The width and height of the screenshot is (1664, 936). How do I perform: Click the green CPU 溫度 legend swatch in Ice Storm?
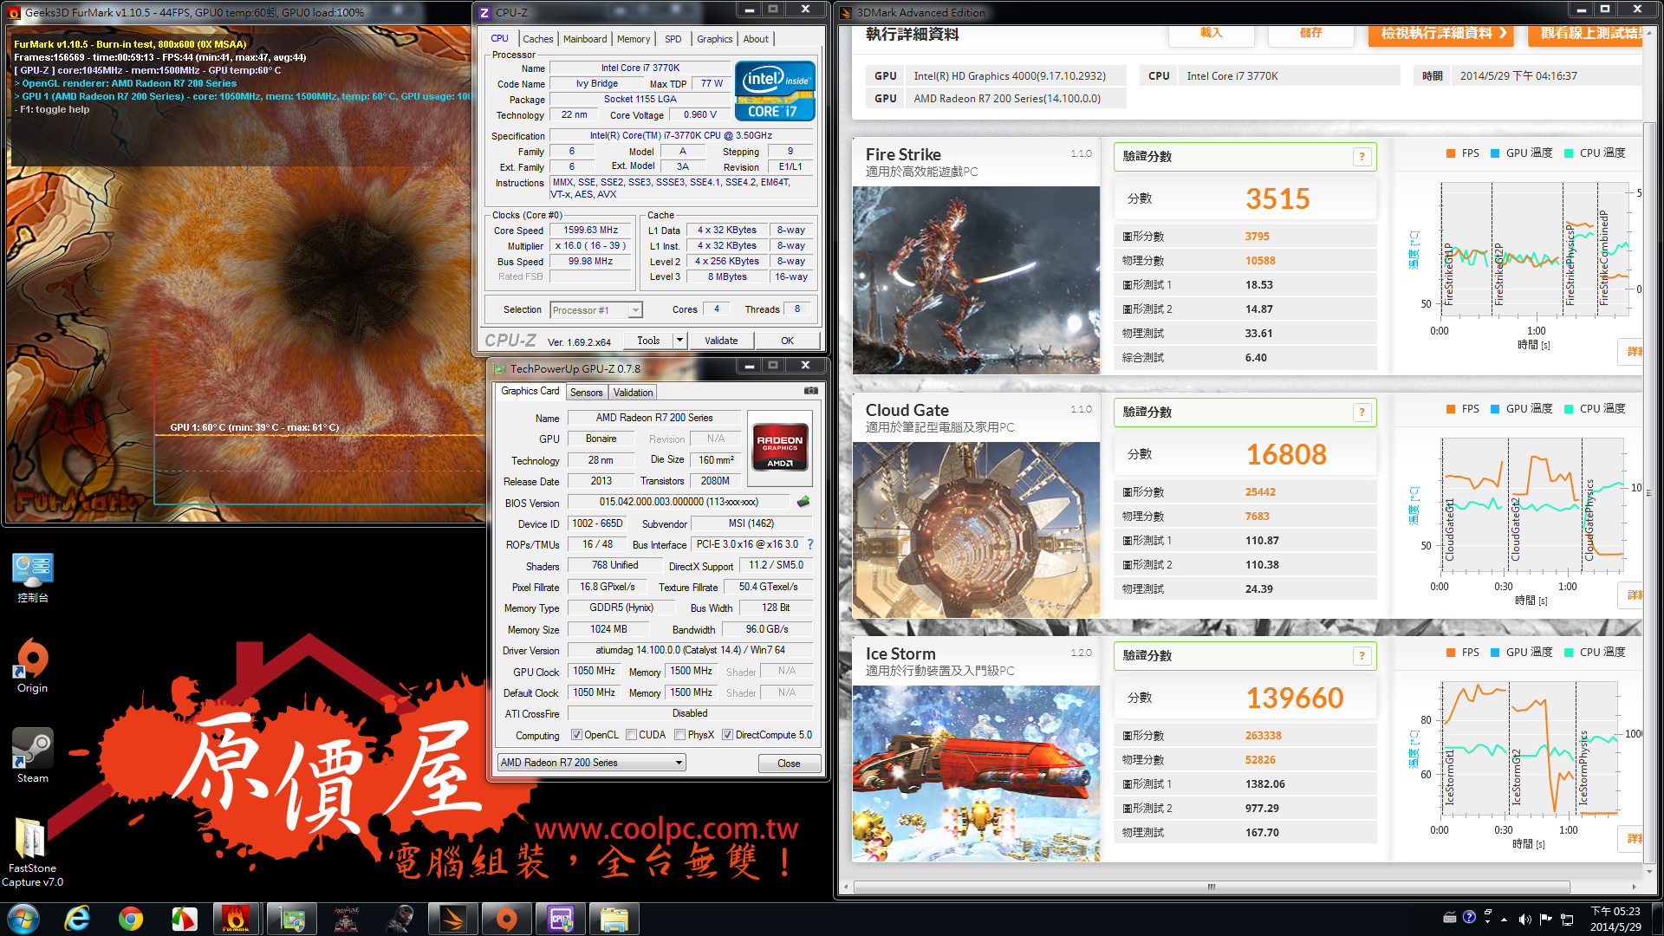[1569, 653]
